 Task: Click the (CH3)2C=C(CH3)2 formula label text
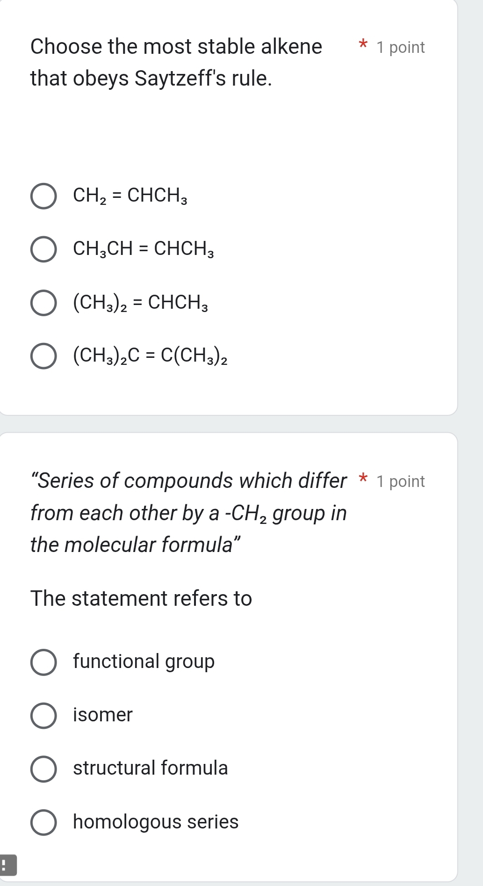(150, 356)
